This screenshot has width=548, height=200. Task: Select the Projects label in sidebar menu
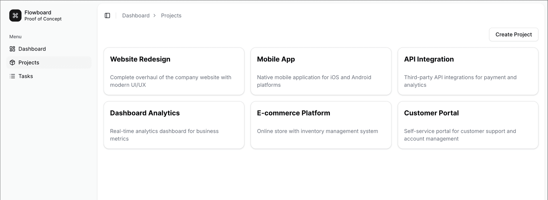(29, 63)
